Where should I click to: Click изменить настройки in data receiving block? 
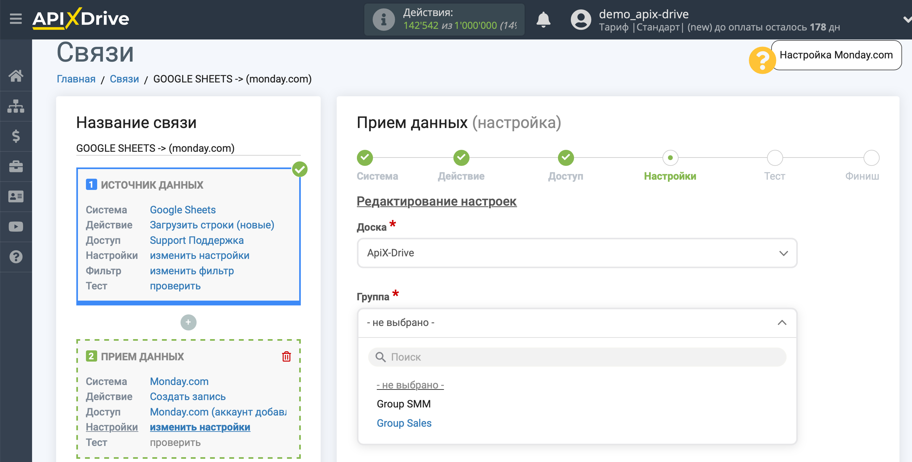(x=200, y=427)
